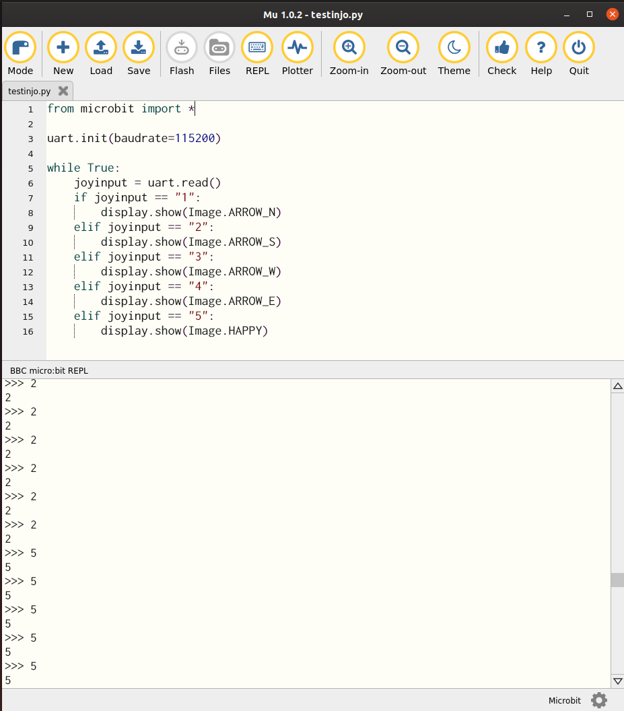
Task: Click display.show(Image.HAPPY) line
Action: (184, 331)
